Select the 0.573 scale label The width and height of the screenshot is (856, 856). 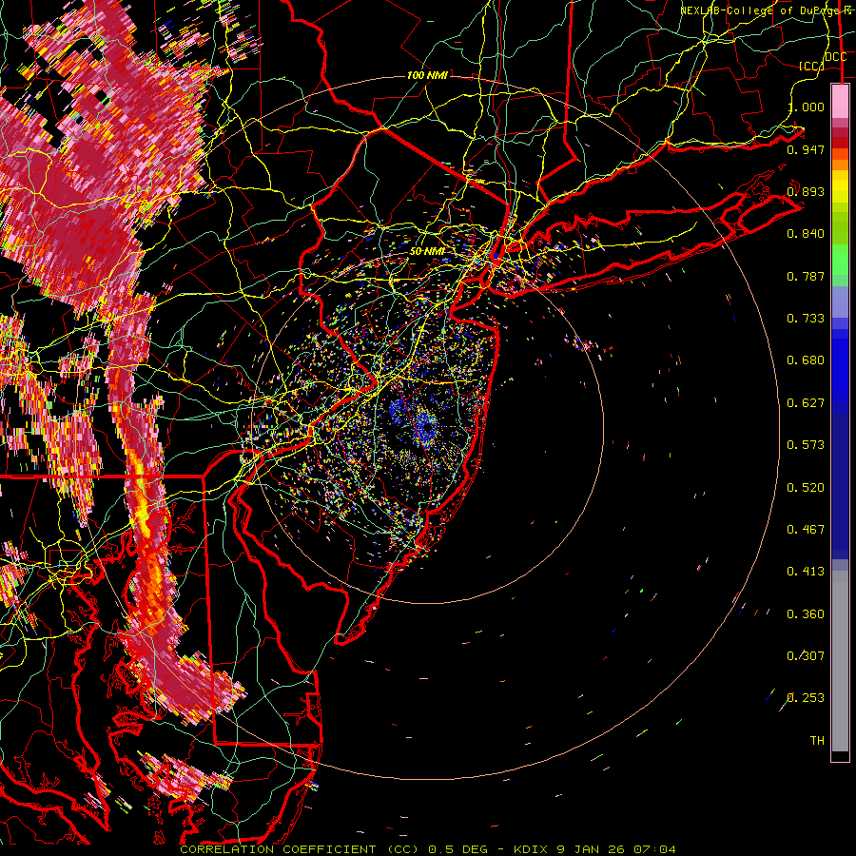click(806, 445)
